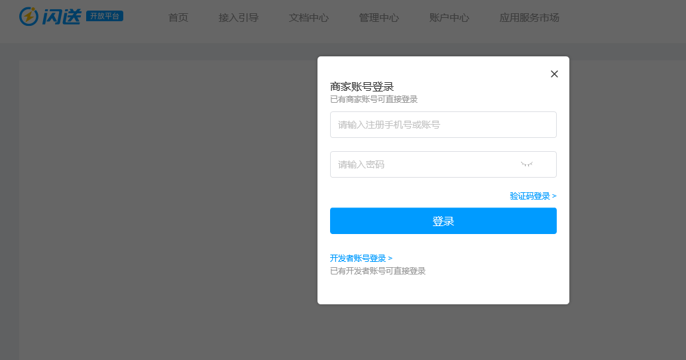Screen dimensions: 686x360
Task: Switch to 验证码登录 verification code login
Action: tap(530, 196)
